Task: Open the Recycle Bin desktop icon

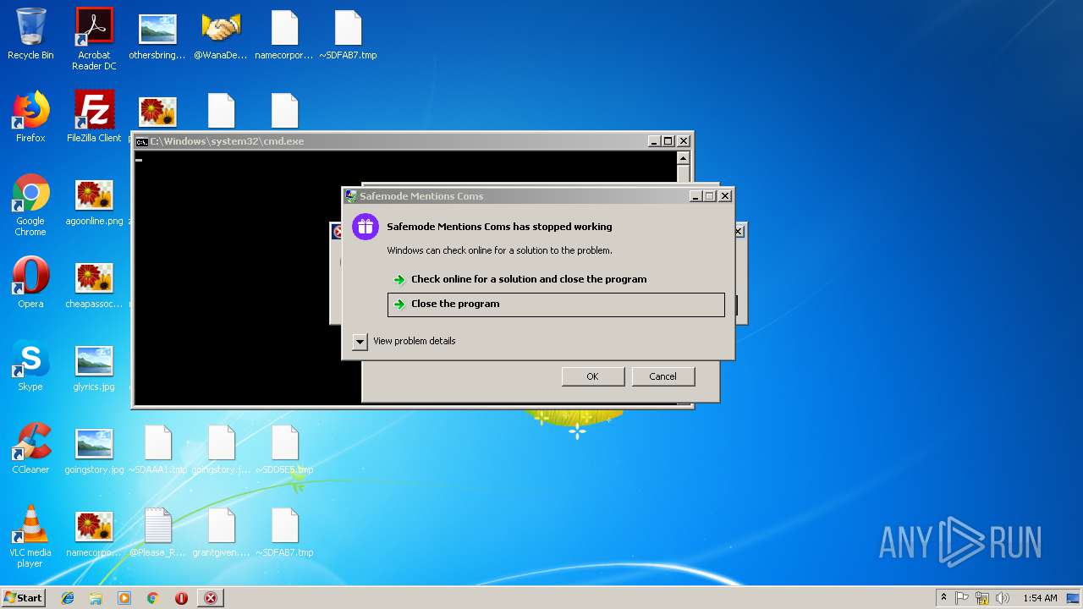Action: [x=30, y=35]
